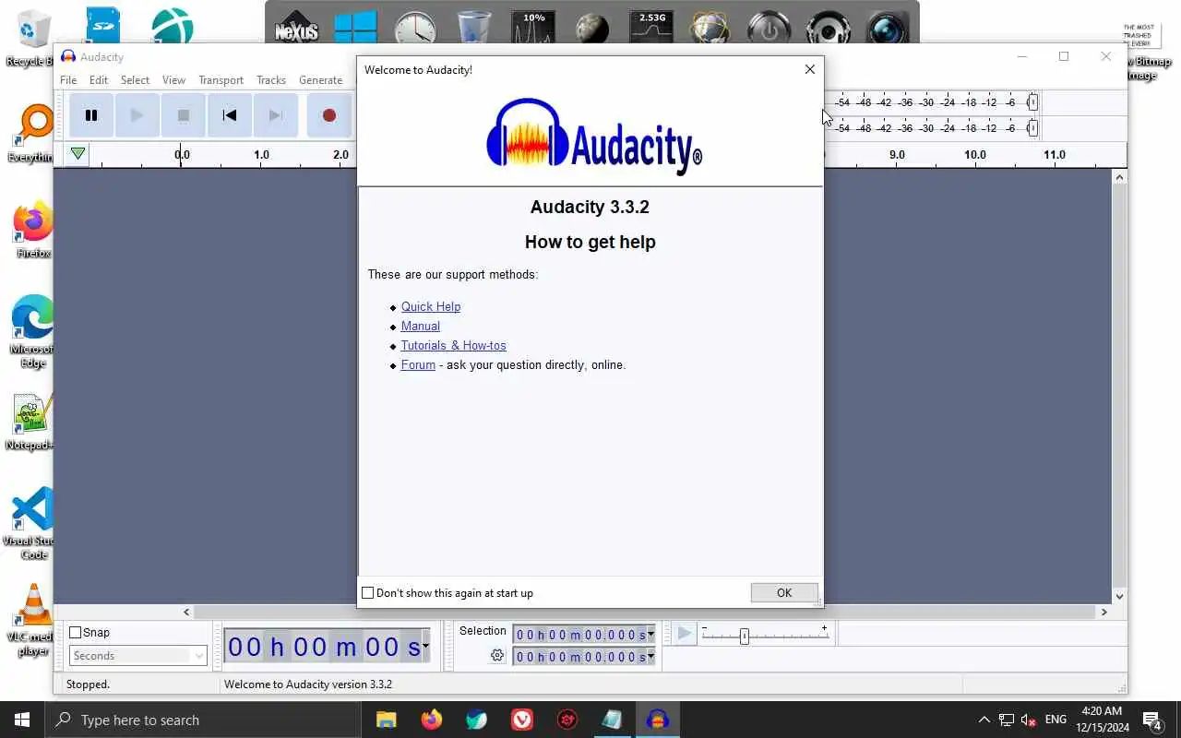This screenshot has width=1181, height=738.
Task: Open selection toolbar settings gear
Action: pyautogui.click(x=497, y=655)
